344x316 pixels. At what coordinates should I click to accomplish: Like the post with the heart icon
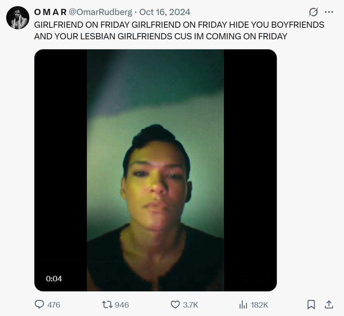click(175, 304)
